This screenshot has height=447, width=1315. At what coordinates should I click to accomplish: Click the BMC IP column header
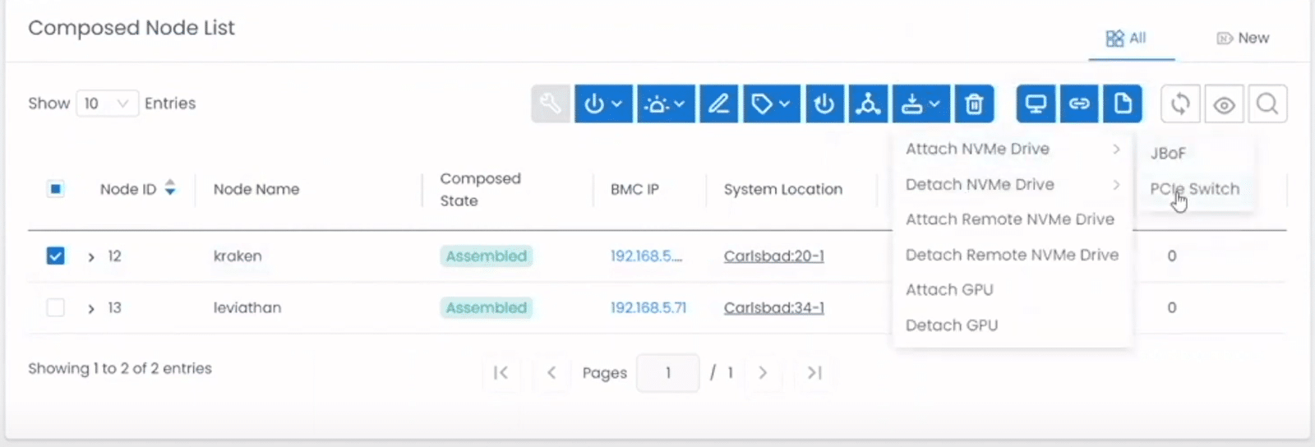(634, 189)
